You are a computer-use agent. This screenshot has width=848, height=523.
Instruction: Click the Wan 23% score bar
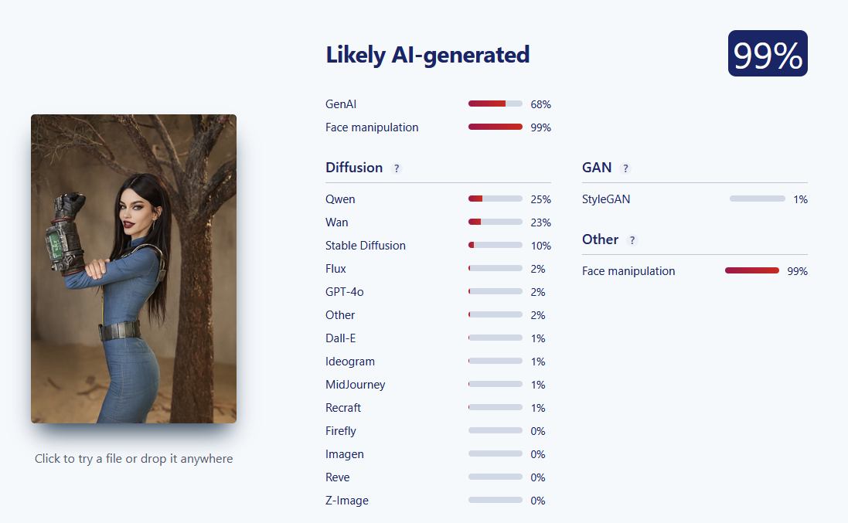coord(496,222)
